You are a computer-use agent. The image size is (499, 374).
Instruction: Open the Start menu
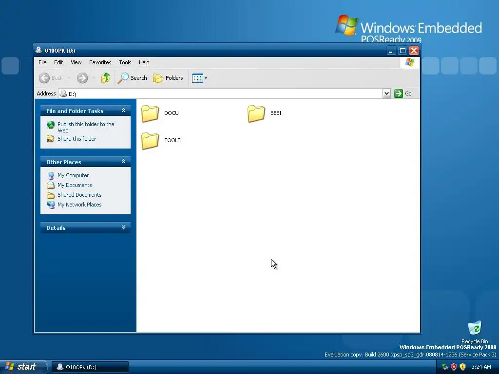[23, 367]
